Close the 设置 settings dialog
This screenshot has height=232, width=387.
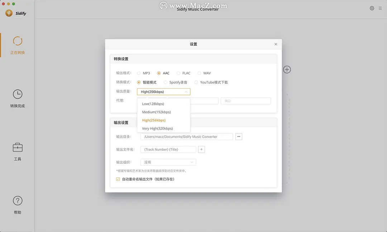(x=276, y=44)
